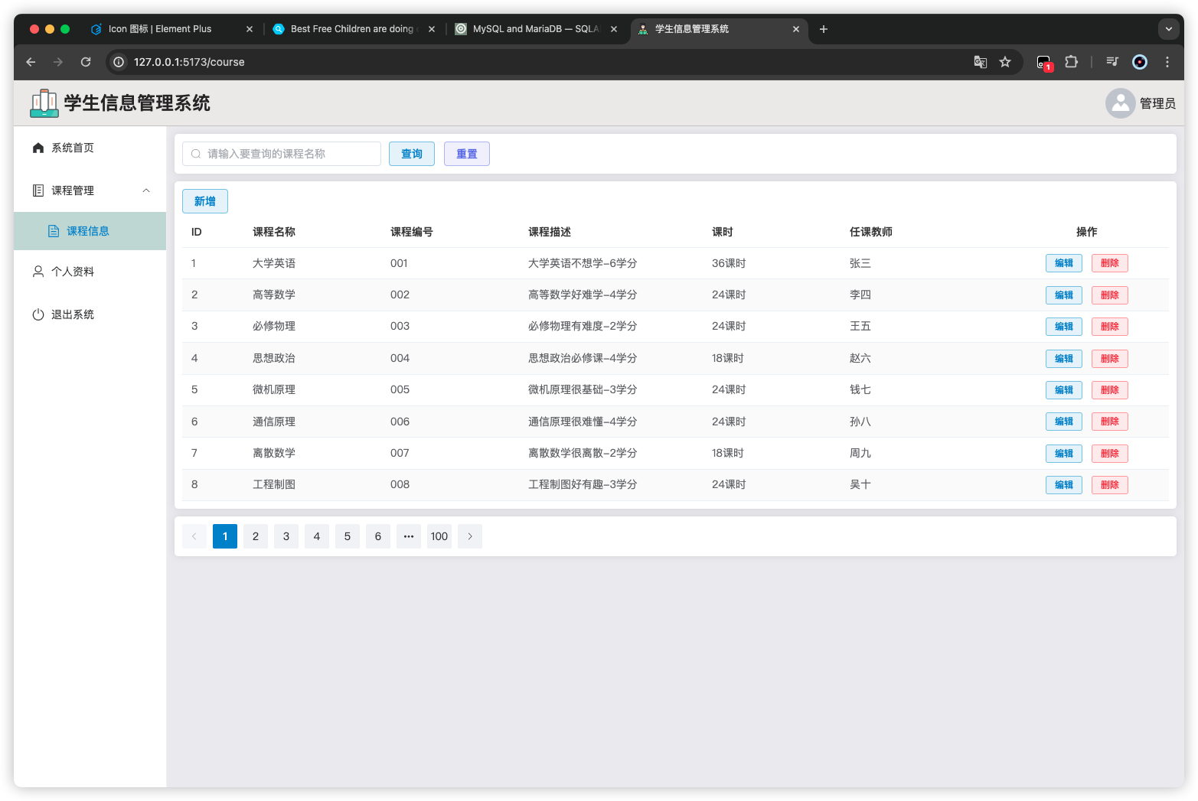
Task: Click the 重置 button
Action: 467,154
